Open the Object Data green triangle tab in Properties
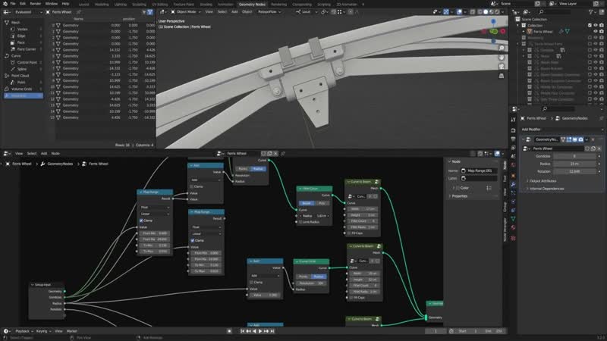The image size is (607, 341). coord(514,219)
